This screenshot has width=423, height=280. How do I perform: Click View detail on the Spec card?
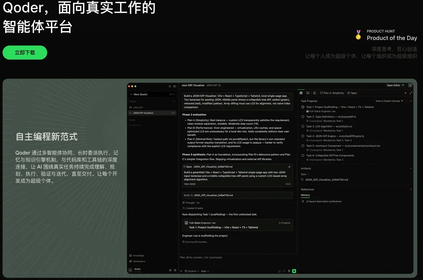[x=190, y=184]
